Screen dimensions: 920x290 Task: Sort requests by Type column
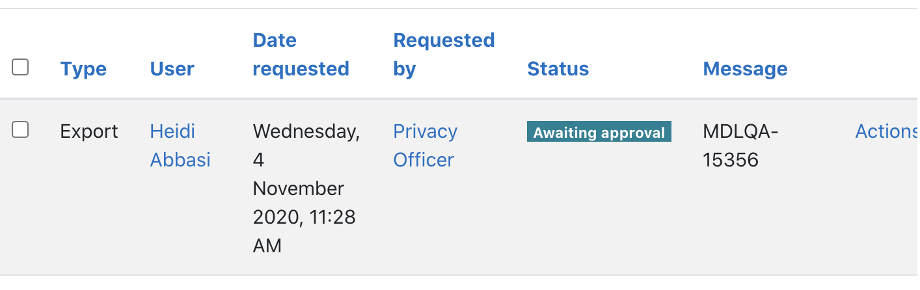tap(83, 69)
